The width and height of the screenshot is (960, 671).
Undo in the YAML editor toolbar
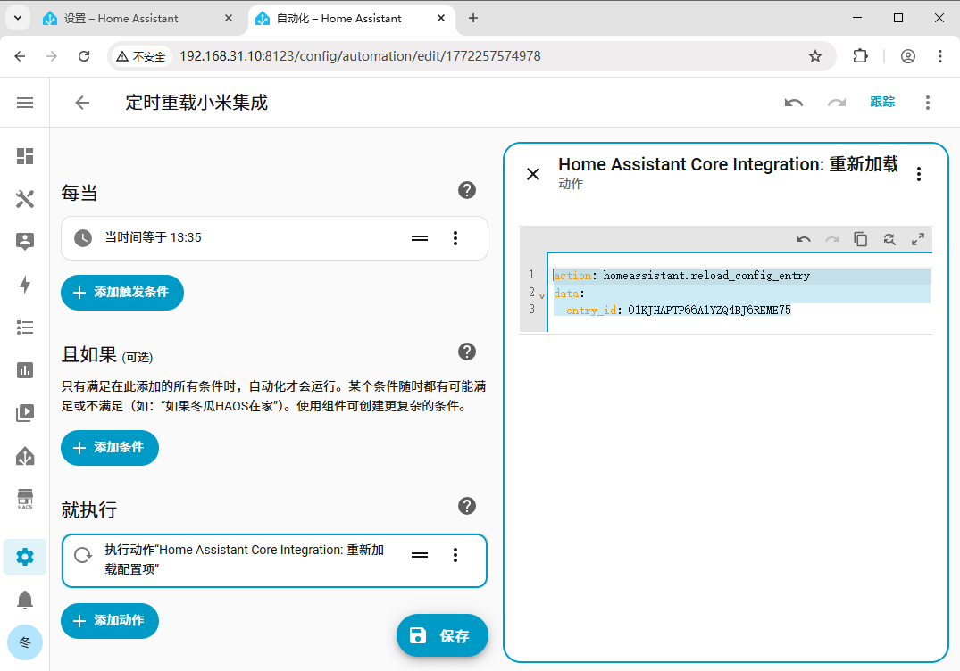click(x=803, y=239)
